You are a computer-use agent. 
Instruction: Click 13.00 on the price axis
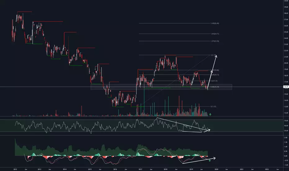(x=286, y=107)
